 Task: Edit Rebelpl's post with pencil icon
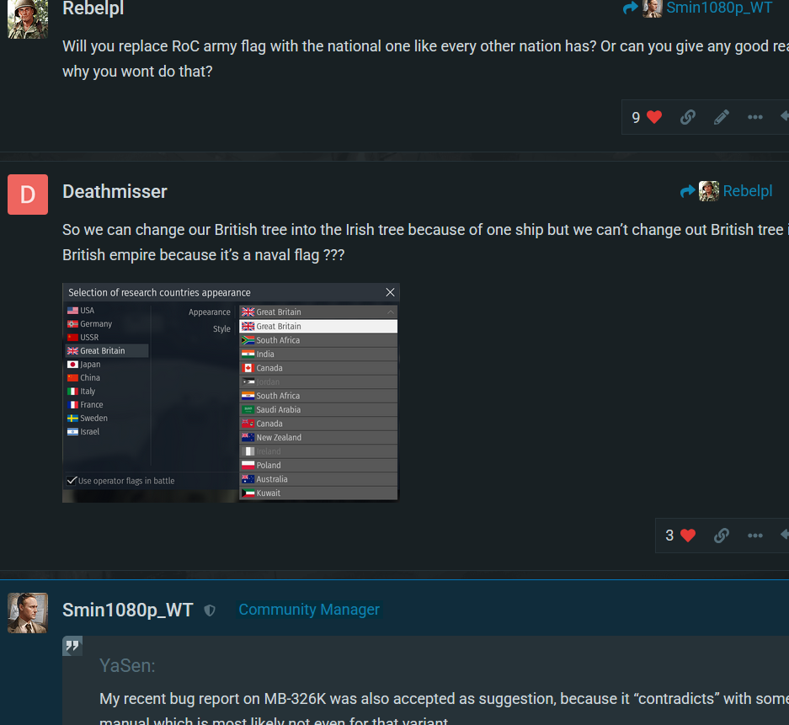click(x=721, y=117)
